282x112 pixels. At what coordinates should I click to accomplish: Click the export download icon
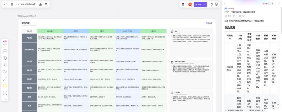click(40, 4)
